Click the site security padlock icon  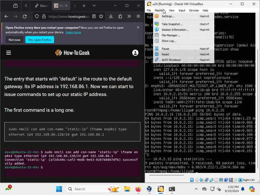(44, 17)
